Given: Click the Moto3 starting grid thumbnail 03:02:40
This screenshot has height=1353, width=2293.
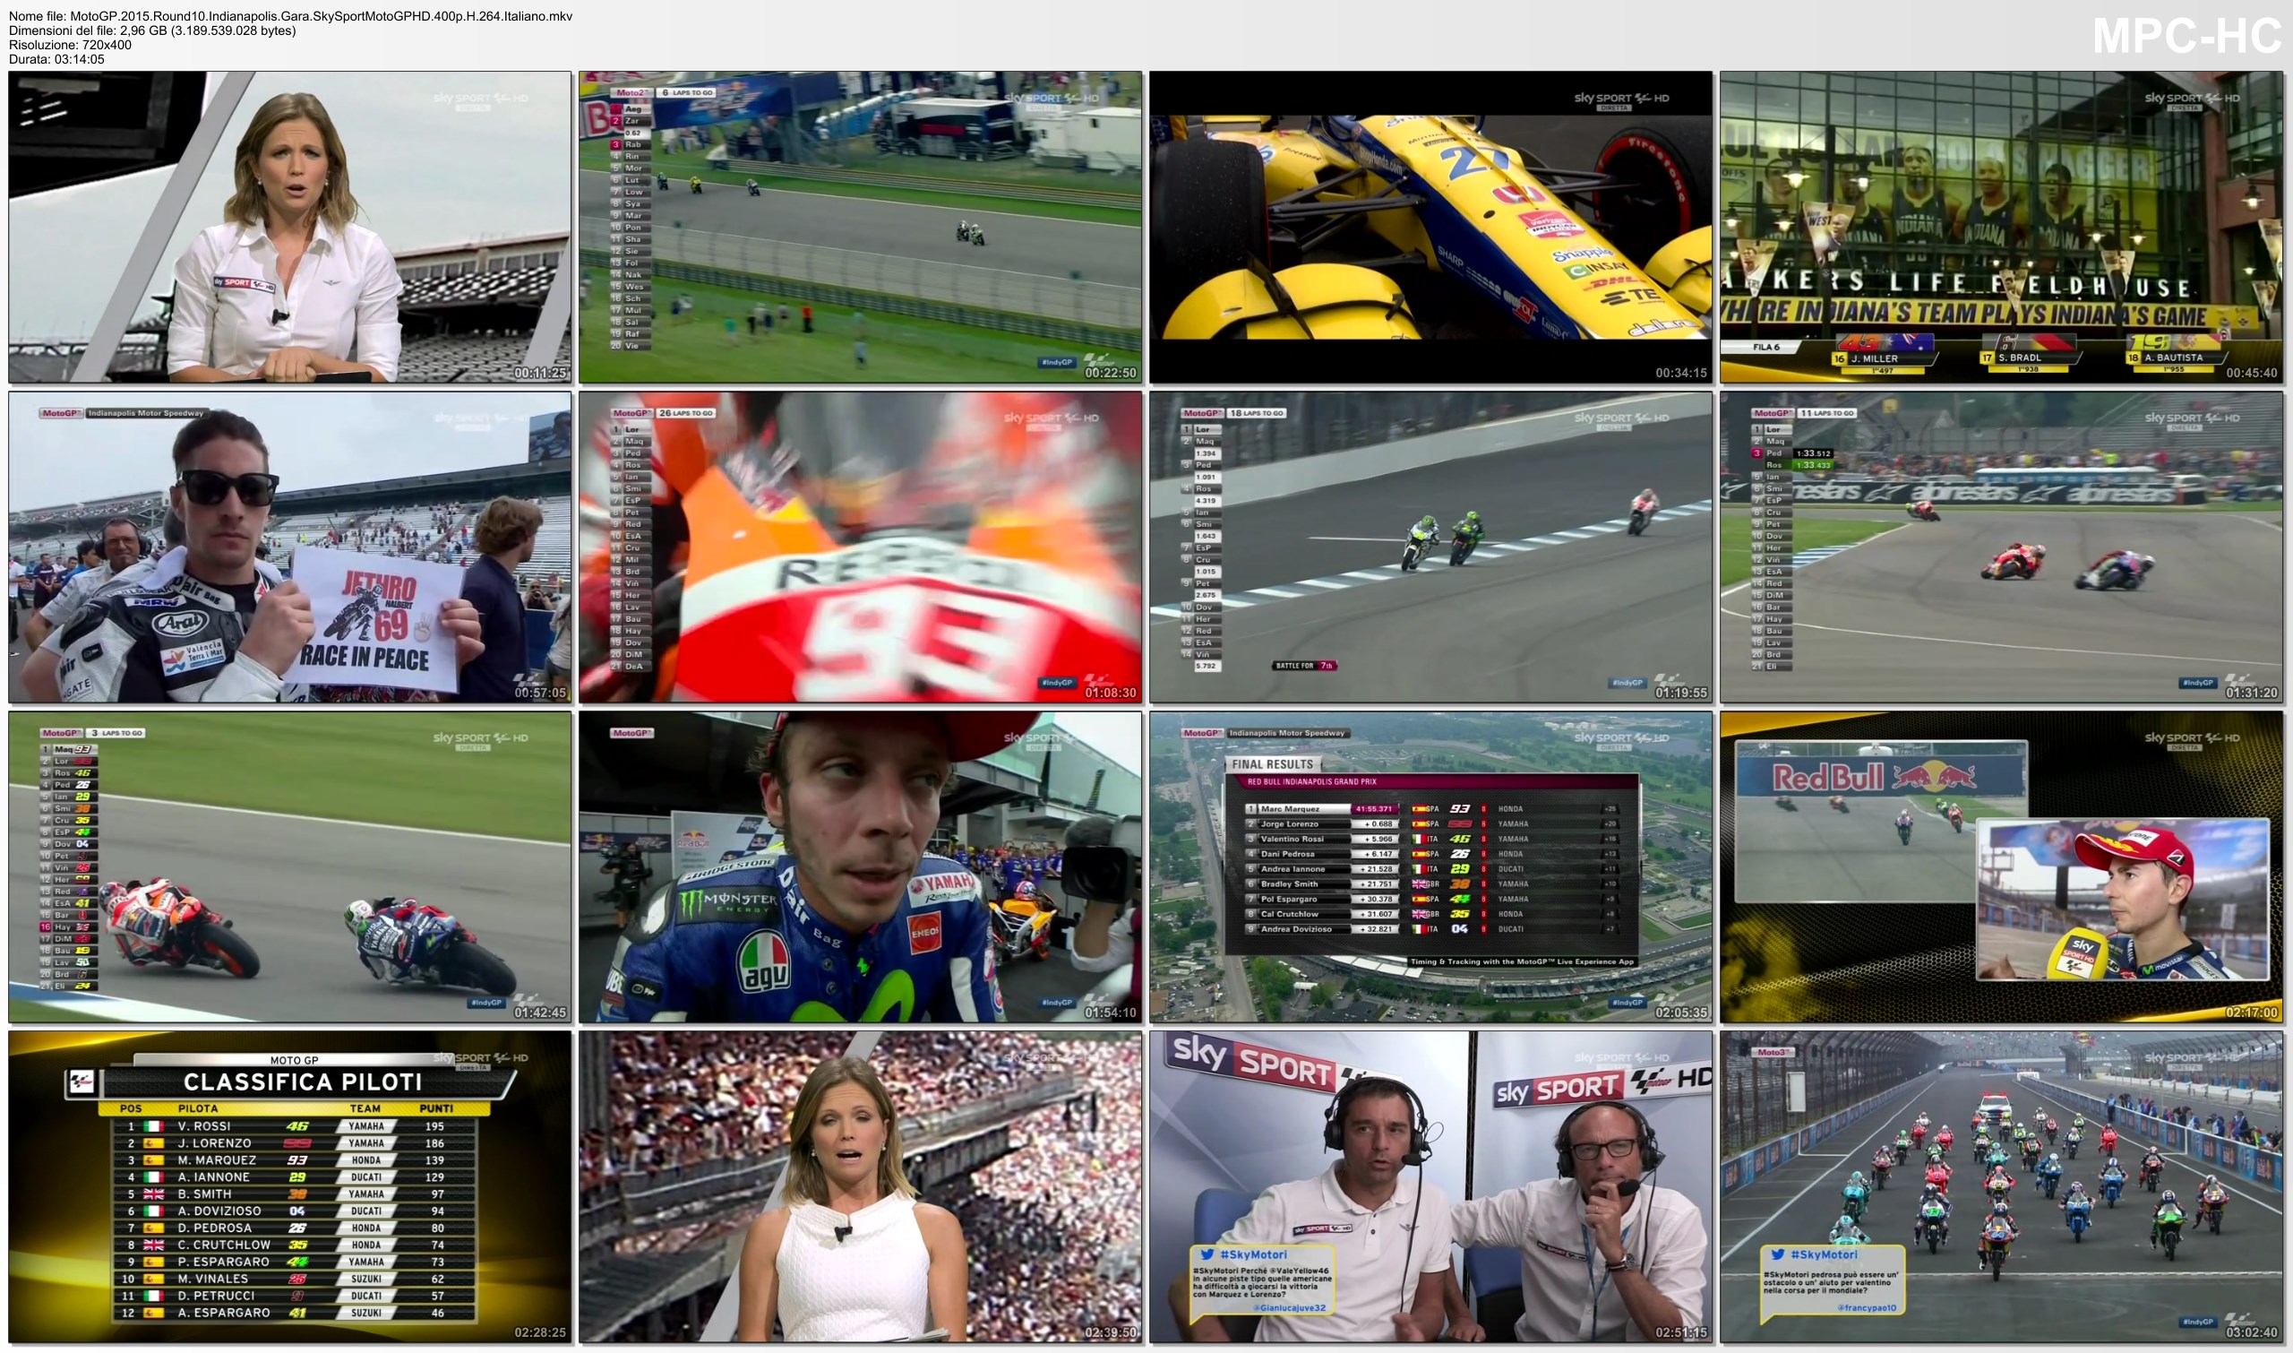Looking at the screenshot, I should pos(2001,1187).
